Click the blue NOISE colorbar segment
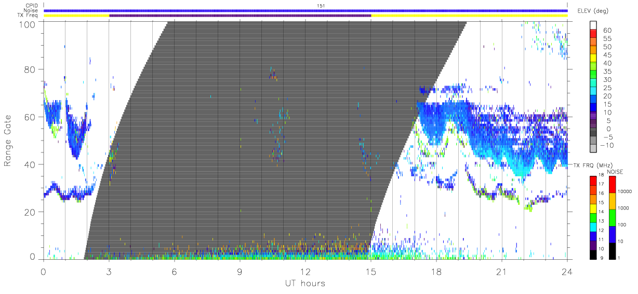638x294 pixels. click(612, 234)
